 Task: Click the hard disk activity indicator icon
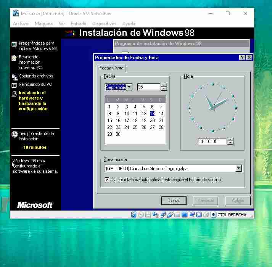(x=134, y=215)
